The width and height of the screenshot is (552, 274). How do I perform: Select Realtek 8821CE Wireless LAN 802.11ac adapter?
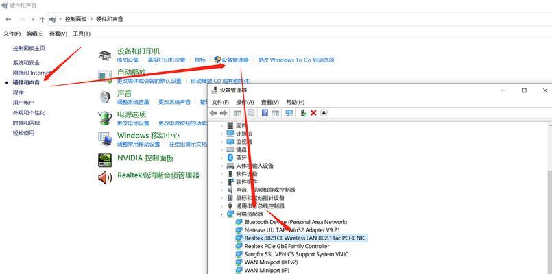(x=305, y=238)
